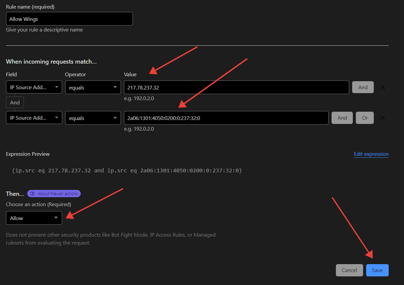Click the And connector between condition rows
The height and width of the screenshot is (285, 404).
pyautogui.click(x=15, y=102)
